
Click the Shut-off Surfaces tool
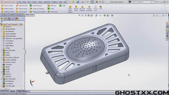click(x=82, y=8)
